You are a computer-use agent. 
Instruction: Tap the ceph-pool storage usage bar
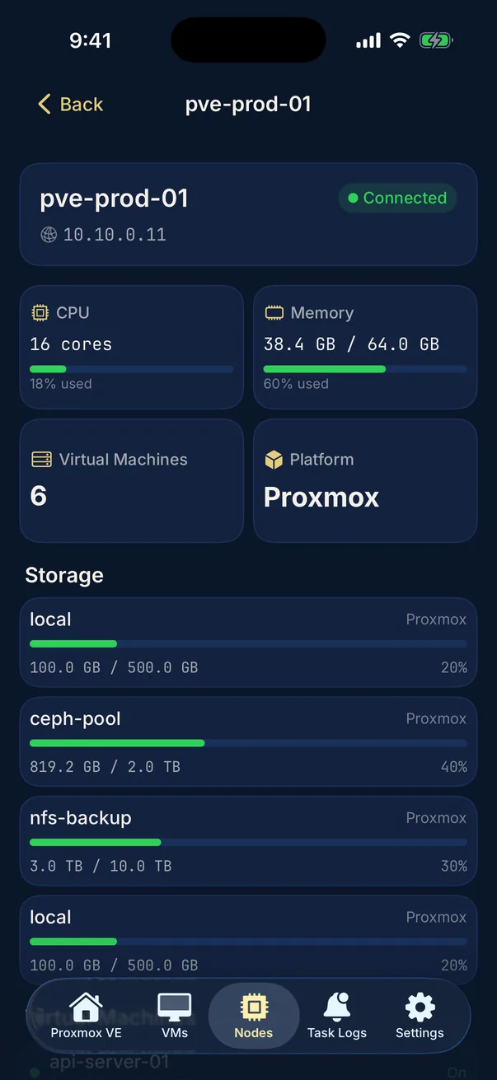248,743
